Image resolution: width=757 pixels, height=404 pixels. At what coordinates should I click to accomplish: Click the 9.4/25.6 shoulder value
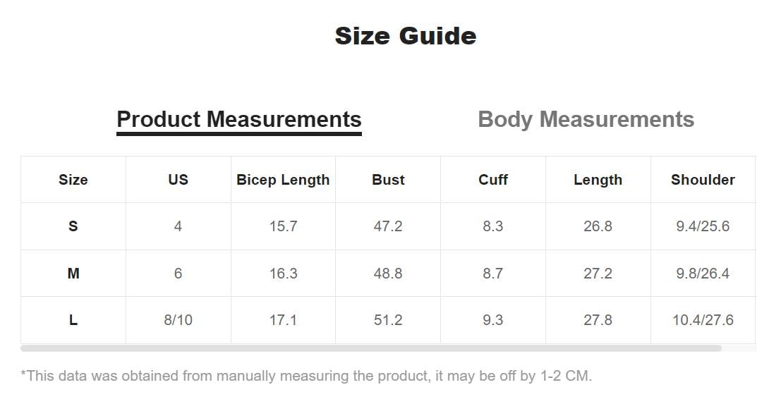click(x=703, y=226)
